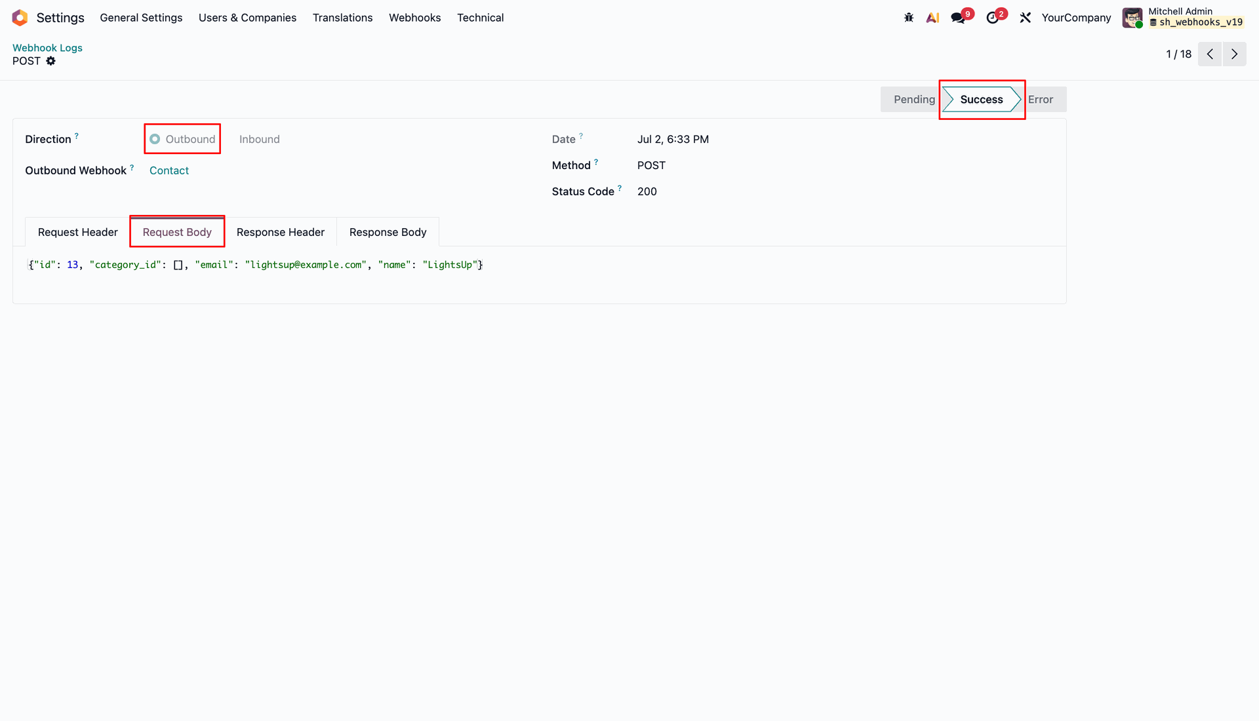Screen dimensions: 1259x721
Task: Click Status Code help question mark
Action: (x=620, y=189)
